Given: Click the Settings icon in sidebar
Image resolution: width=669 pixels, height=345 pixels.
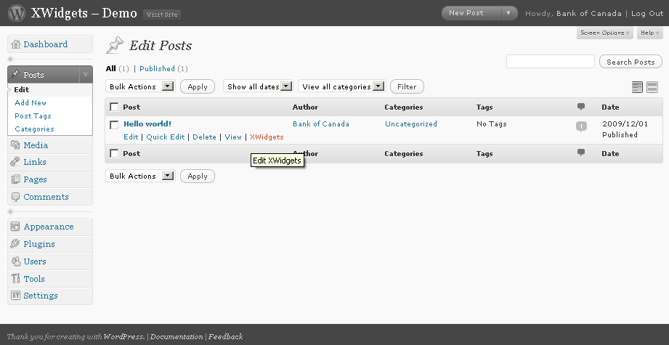Looking at the screenshot, I should pos(16,295).
